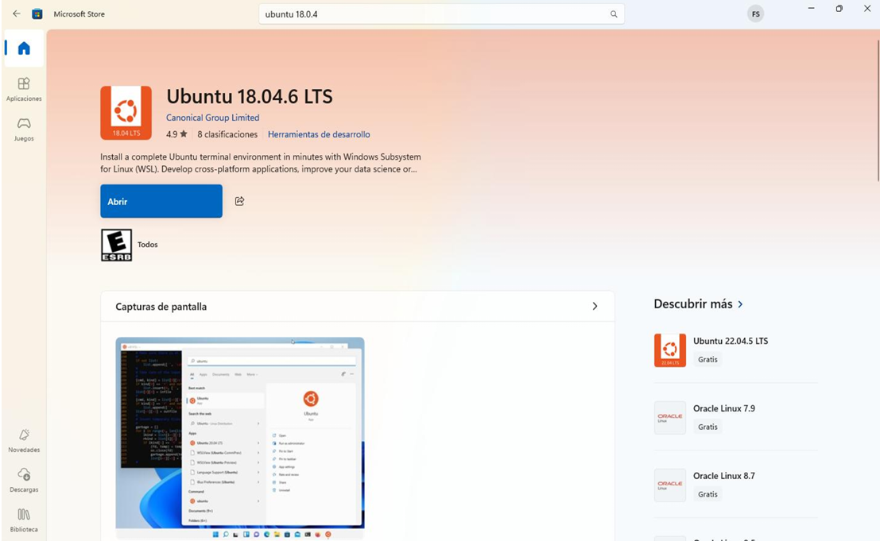Click the Ubuntu 18.04 LTS app icon
Viewport: 884px width, 545px height.
point(125,112)
